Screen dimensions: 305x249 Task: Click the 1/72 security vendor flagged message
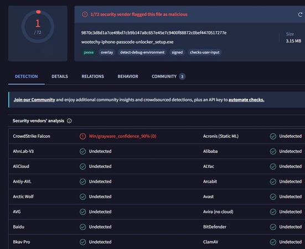pos(139,14)
